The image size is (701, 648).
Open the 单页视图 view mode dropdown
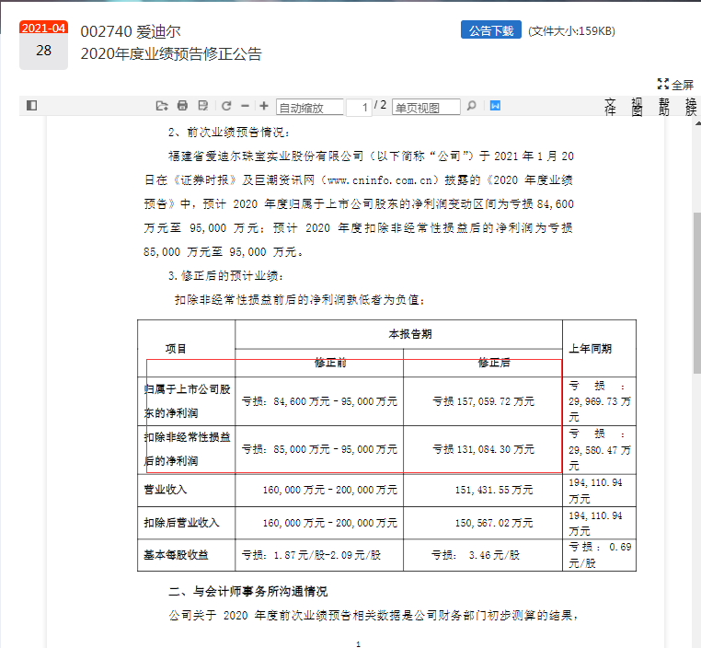point(426,108)
